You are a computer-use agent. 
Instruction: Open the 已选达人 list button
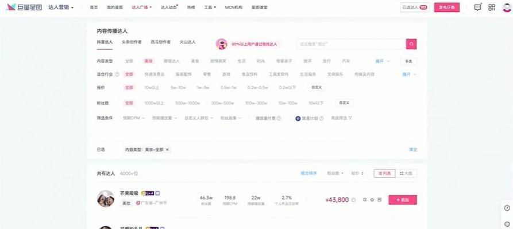pyautogui.click(x=415, y=7)
